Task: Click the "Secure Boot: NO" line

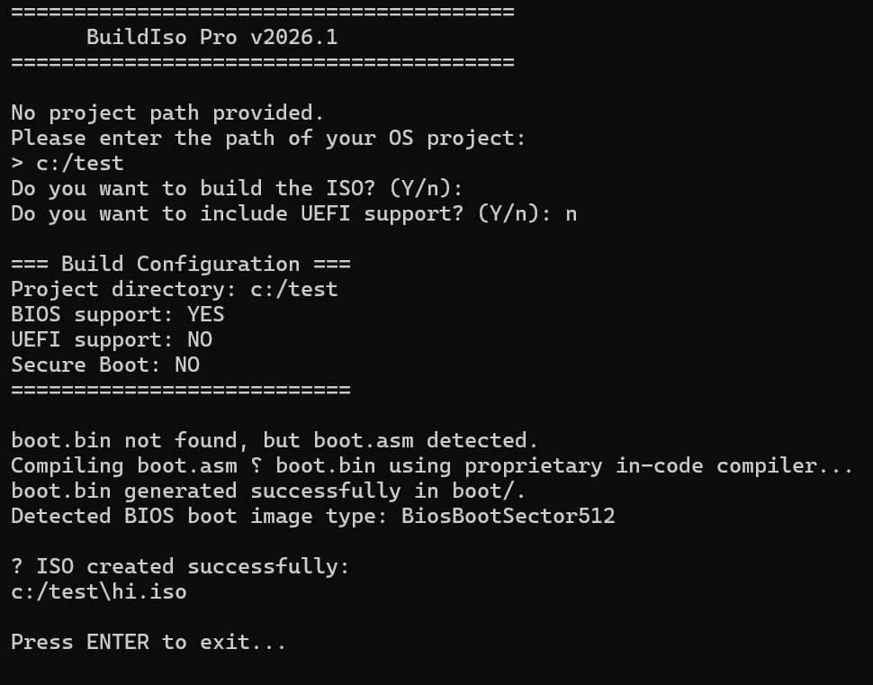Action: (105, 365)
